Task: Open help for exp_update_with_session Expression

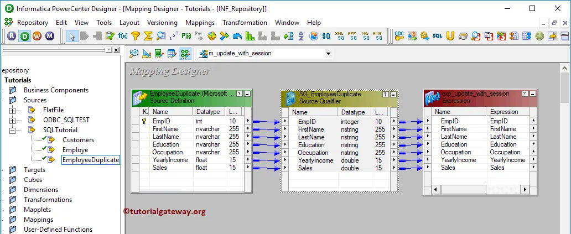Action: (x=525, y=93)
